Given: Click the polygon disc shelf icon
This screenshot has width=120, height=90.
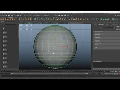Looking at the screenshot, I should (x=15, y=19).
